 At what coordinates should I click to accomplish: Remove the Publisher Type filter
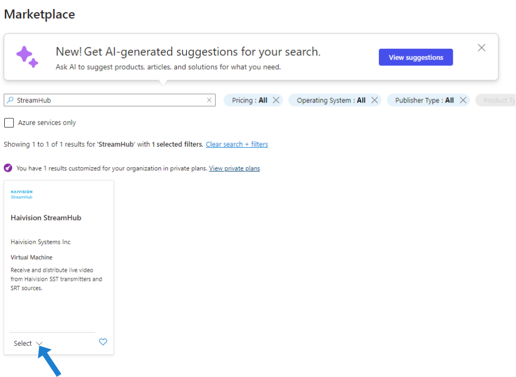(463, 100)
